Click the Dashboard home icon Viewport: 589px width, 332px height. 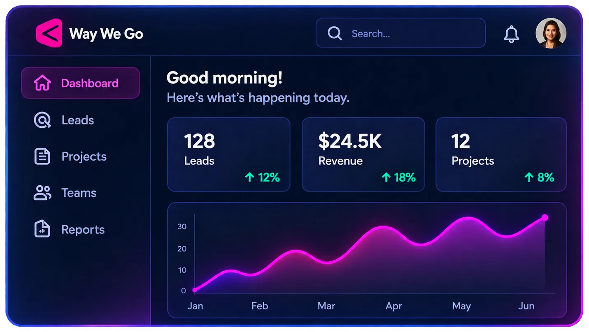[x=42, y=83]
